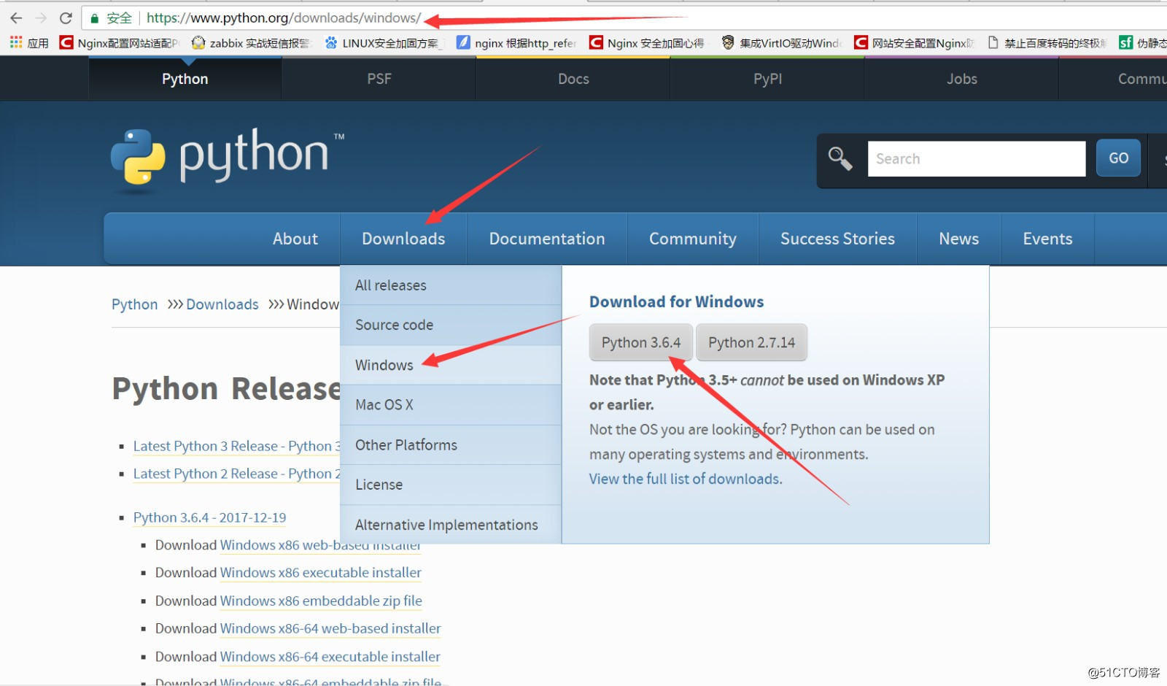Screen dimensions: 1167x686
Task: Open the apps grid bookmark icon
Action: point(16,43)
